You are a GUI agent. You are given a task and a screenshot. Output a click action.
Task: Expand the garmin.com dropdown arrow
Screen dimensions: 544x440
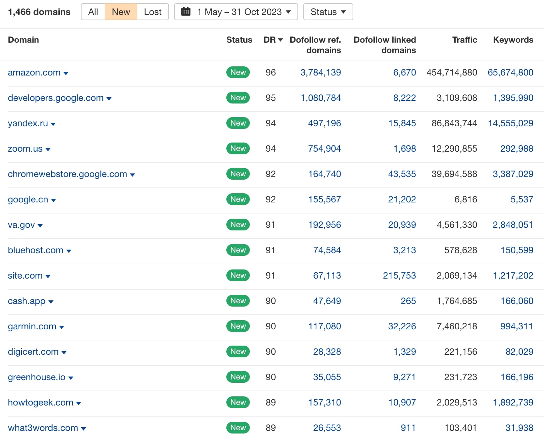[62, 327]
